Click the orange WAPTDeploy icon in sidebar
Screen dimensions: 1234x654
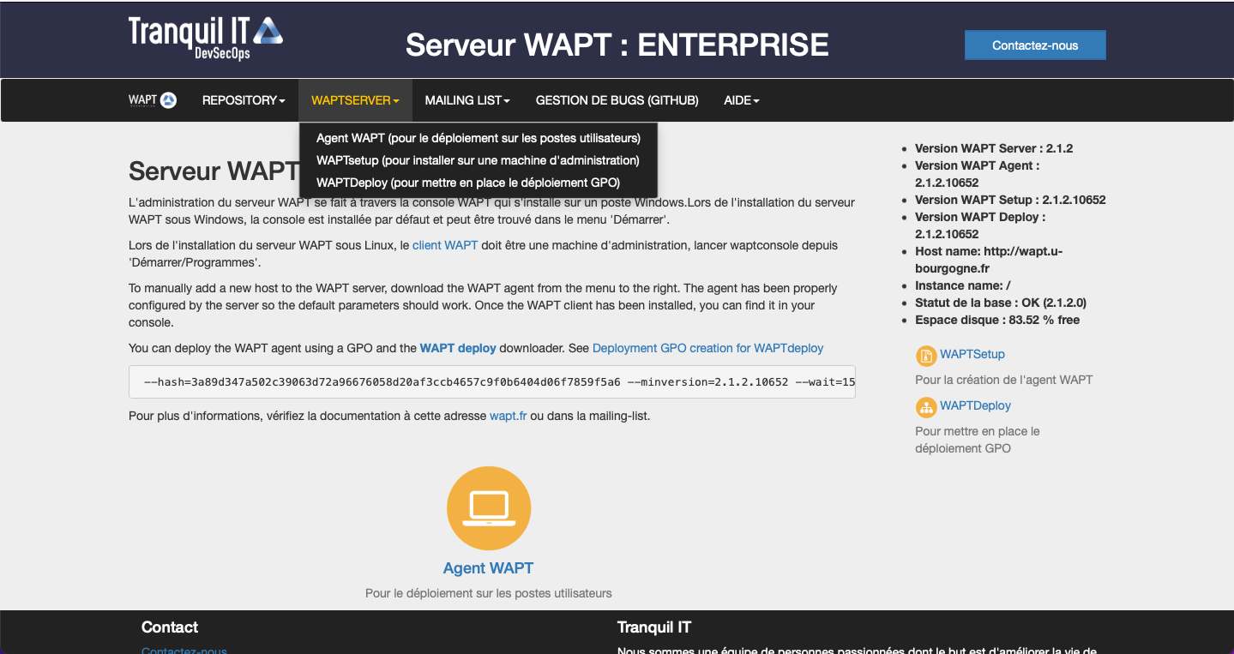[926, 407]
